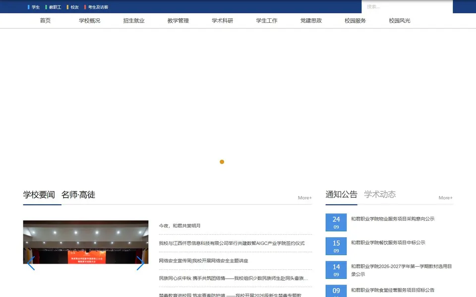Open news 今夜，和君共赏明月

pyautogui.click(x=179, y=226)
